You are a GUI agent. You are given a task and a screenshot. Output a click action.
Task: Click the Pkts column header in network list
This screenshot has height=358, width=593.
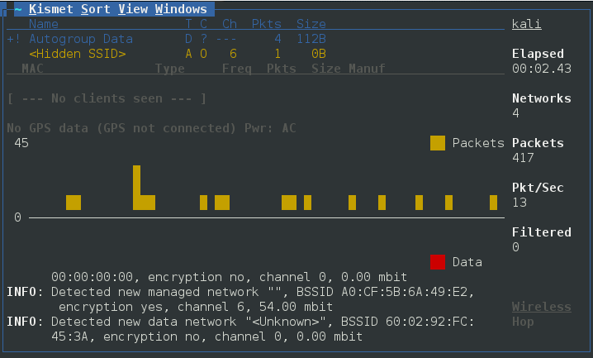pyautogui.click(x=266, y=24)
